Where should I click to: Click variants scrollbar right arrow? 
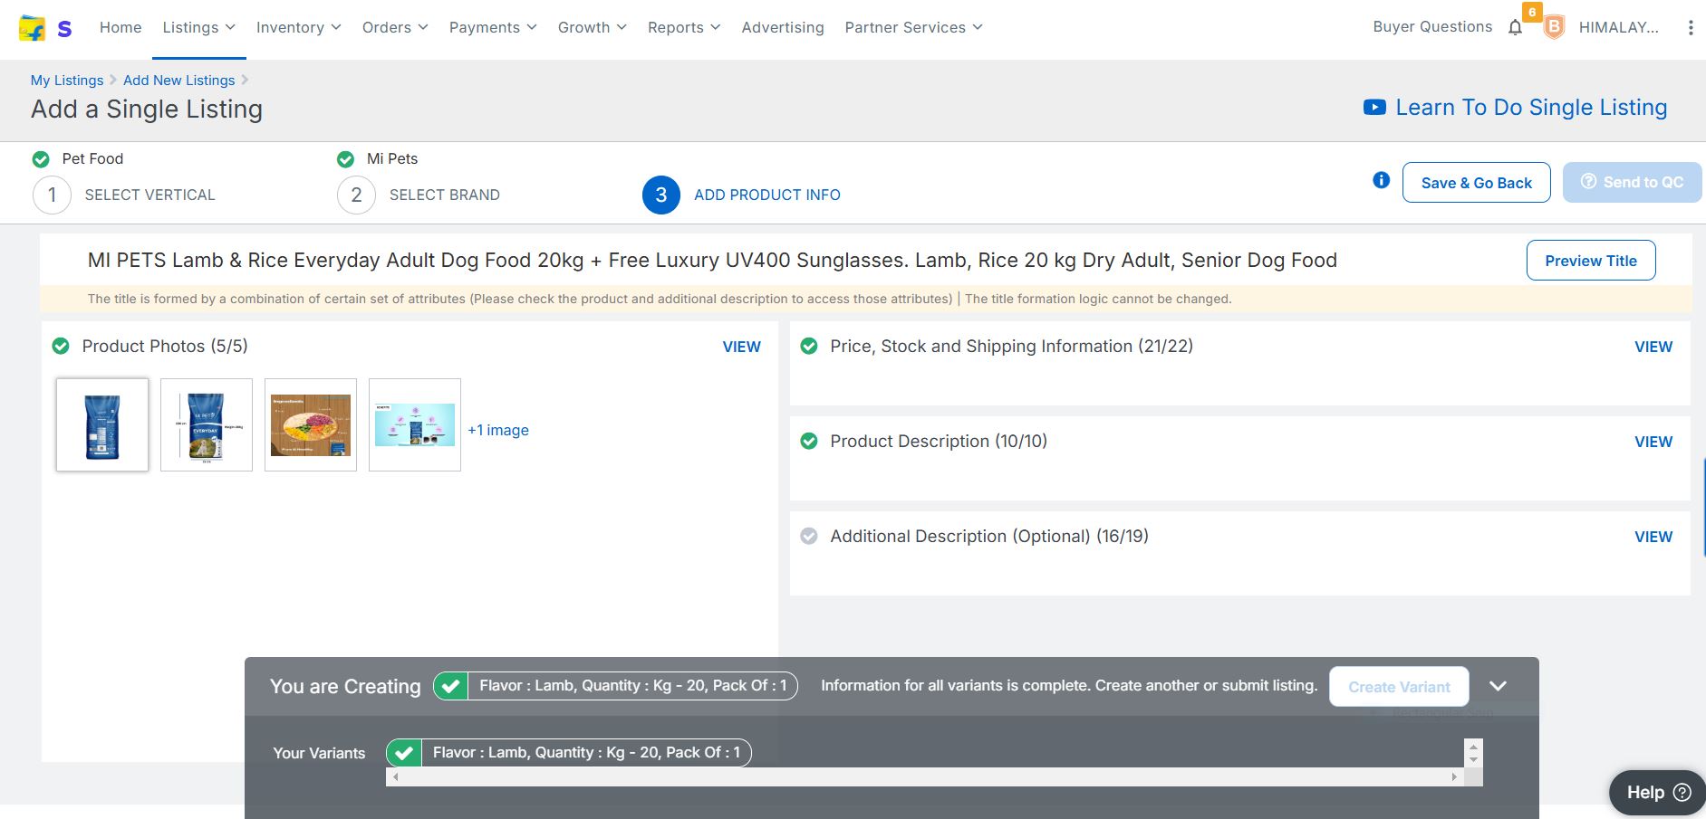click(x=1455, y=776)
